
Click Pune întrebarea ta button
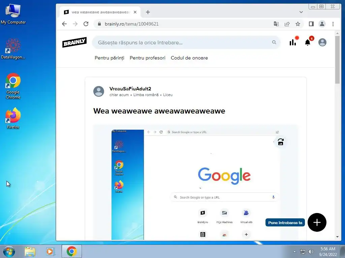click(285, 222)
